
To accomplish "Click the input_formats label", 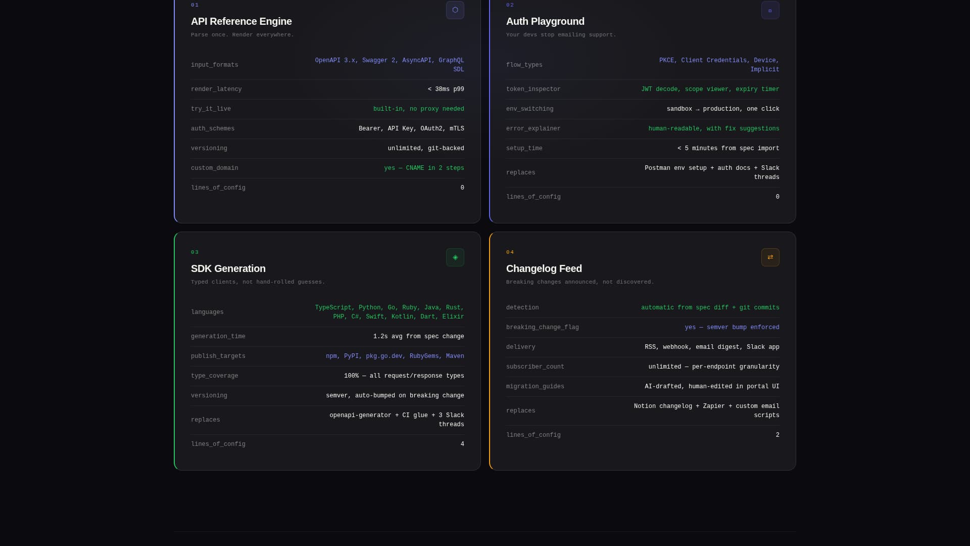I will 214,65.
